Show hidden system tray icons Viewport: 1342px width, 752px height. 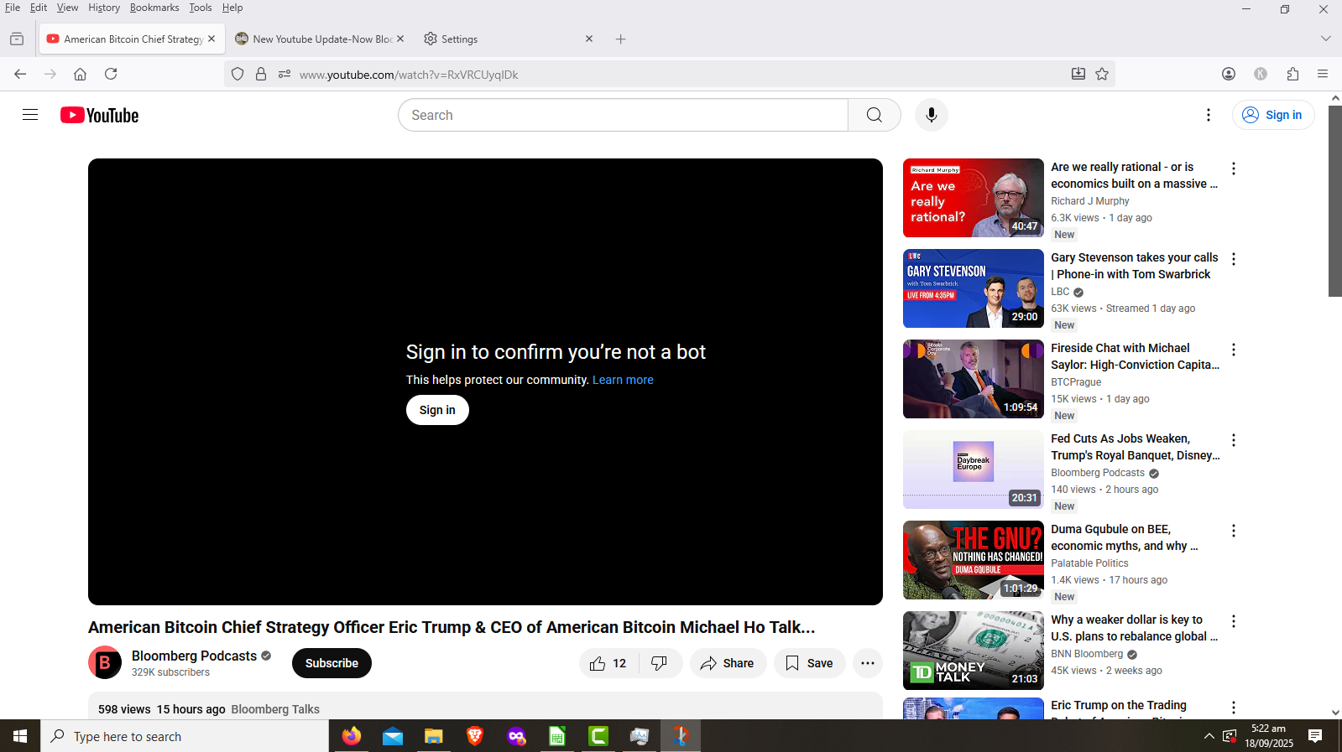pyautogui.click(x=1209, y=736)
